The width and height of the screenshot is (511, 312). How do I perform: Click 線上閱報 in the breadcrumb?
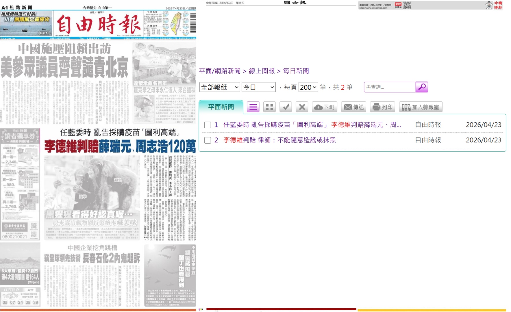coord(262,71)
